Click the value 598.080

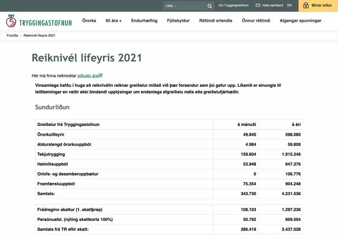293,134
